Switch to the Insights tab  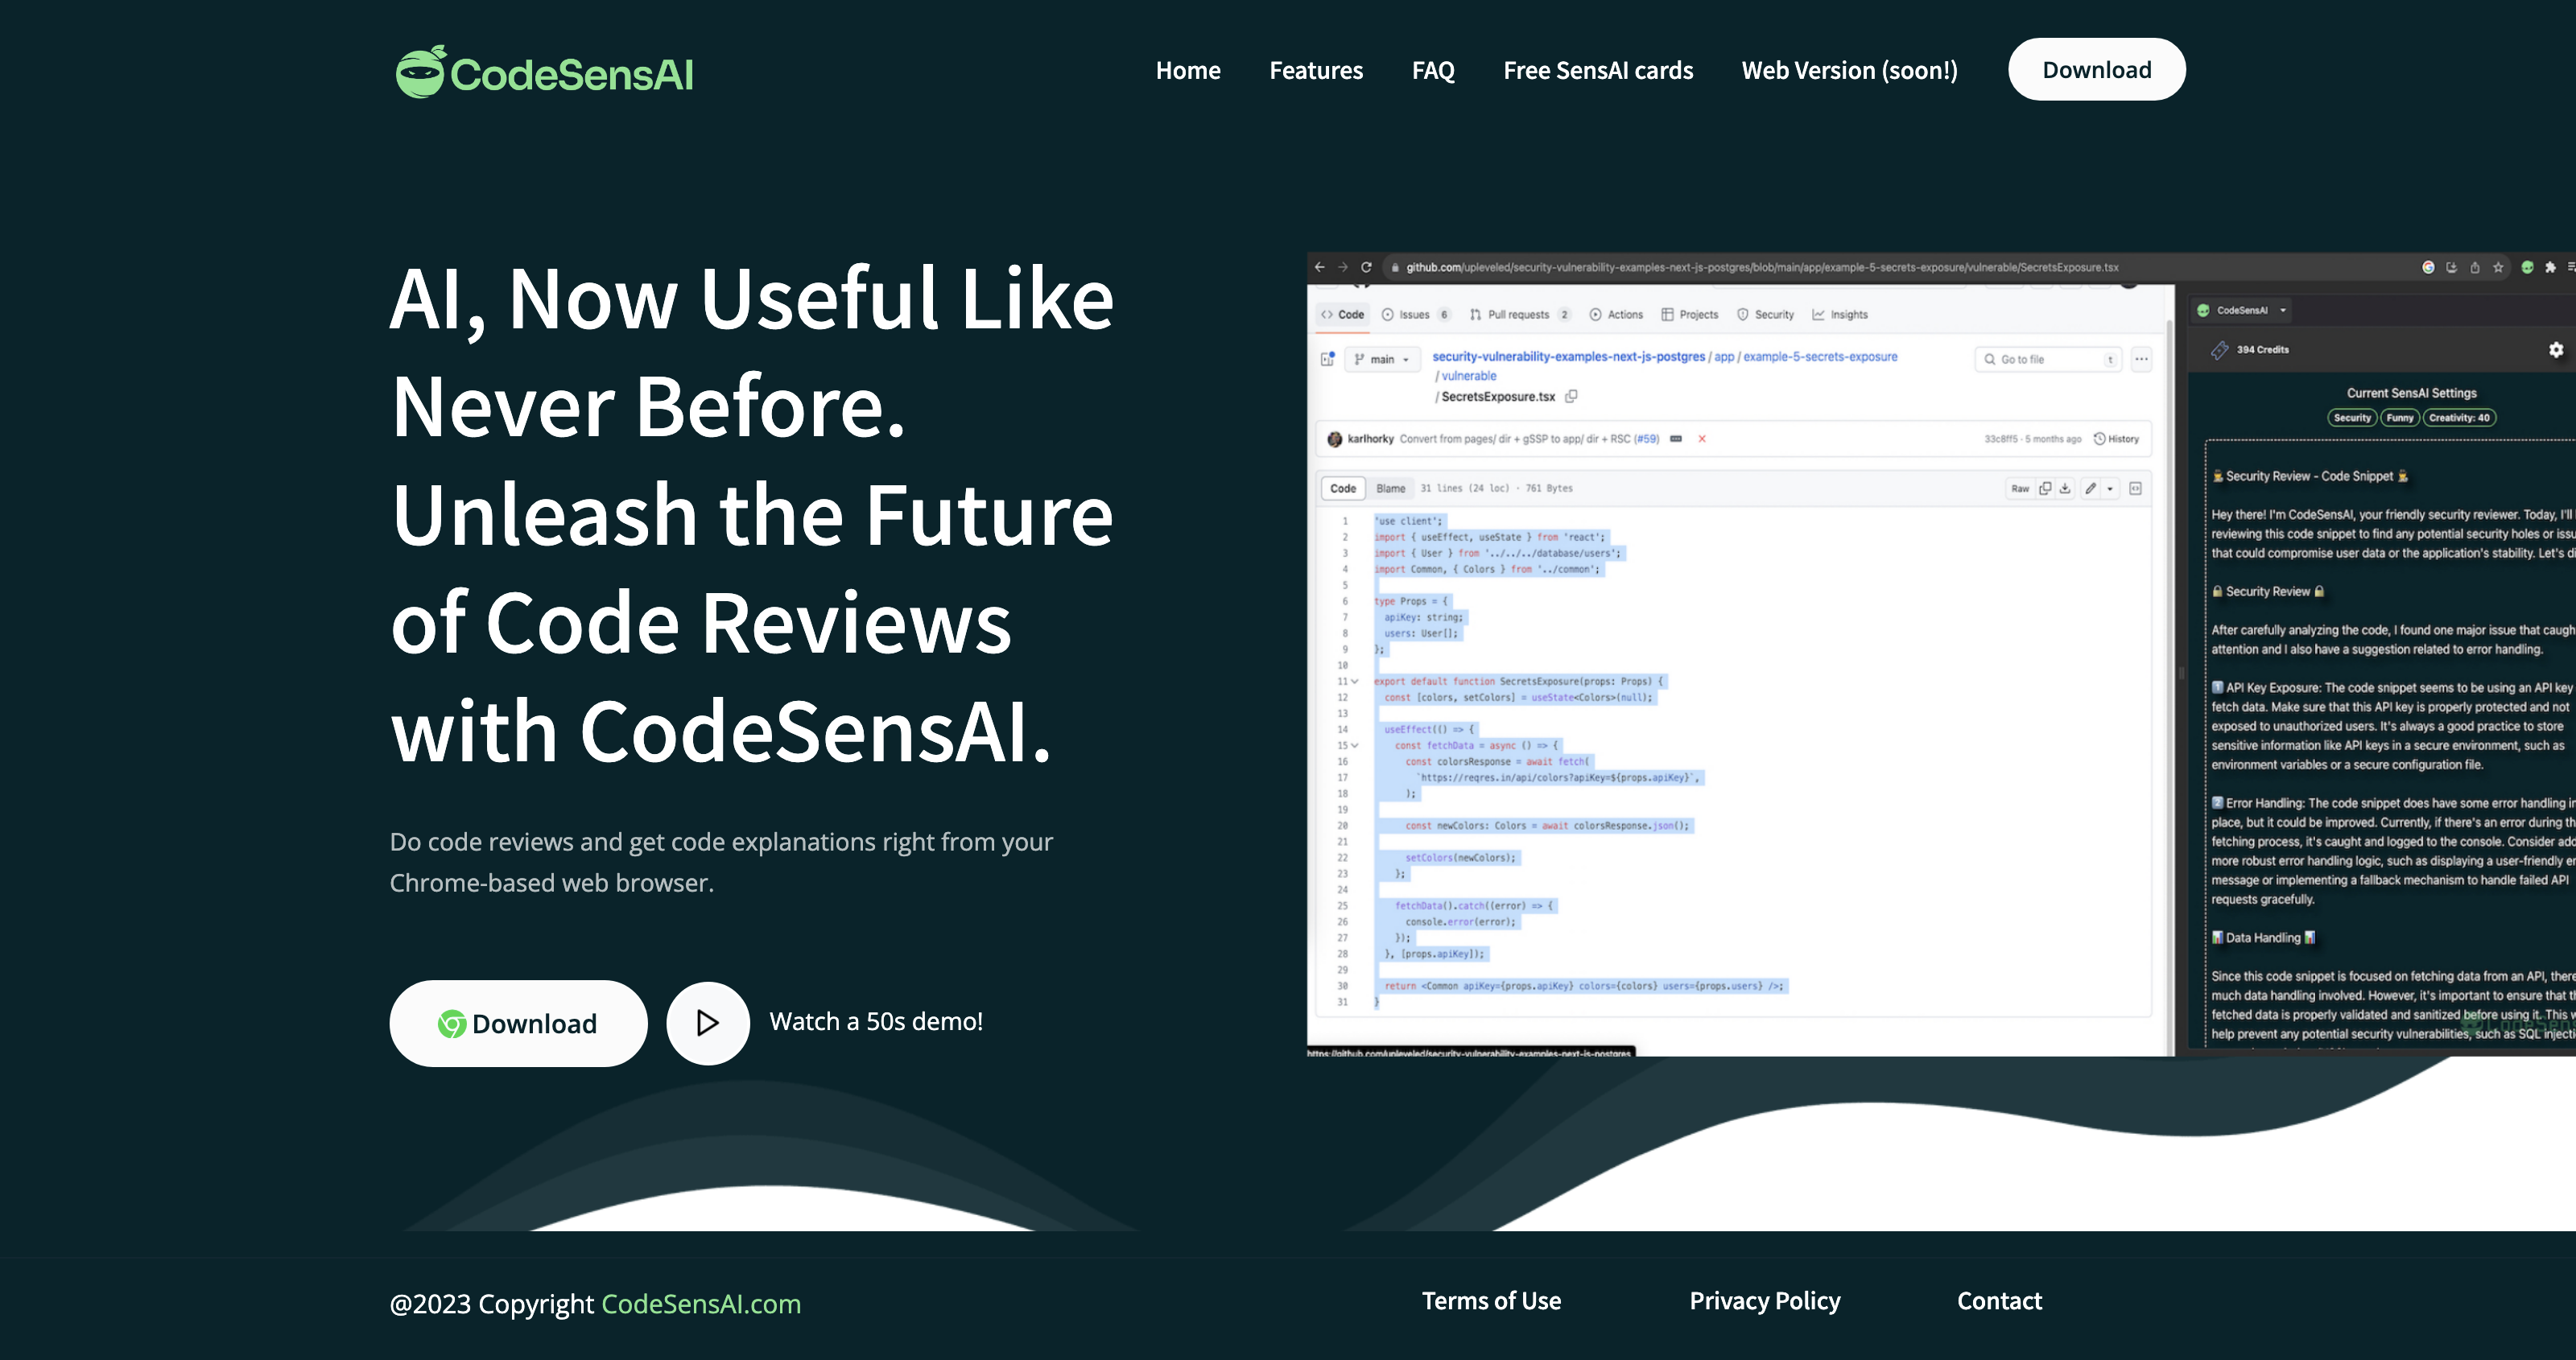[x=1840, y=314]
